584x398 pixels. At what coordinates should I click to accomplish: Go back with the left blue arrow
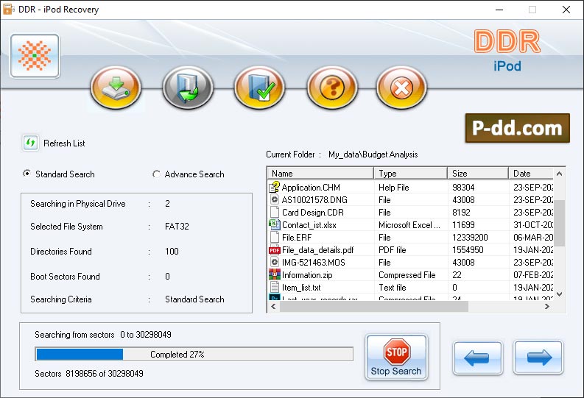pyautogui.click(x=478, y=358)
